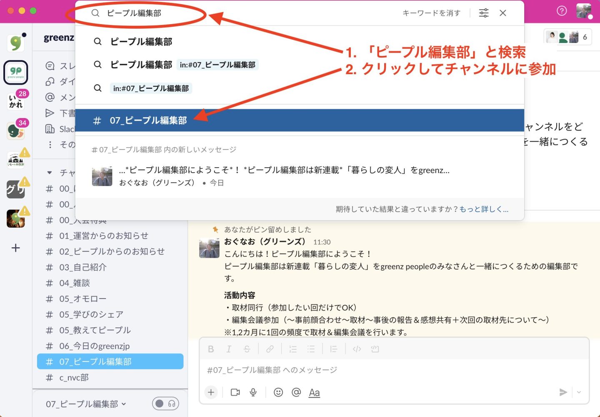600x417 pixels.
Task: Toggle text formatting with the Aa button
Action: pyautogui.click(x=314, y=392)
